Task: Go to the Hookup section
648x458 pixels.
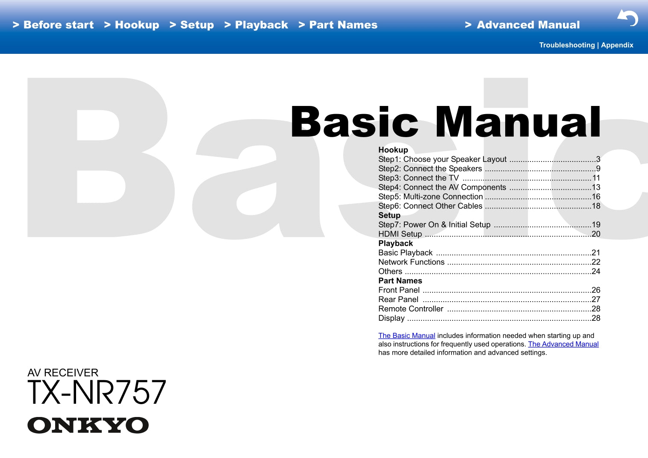Action: 132,25
